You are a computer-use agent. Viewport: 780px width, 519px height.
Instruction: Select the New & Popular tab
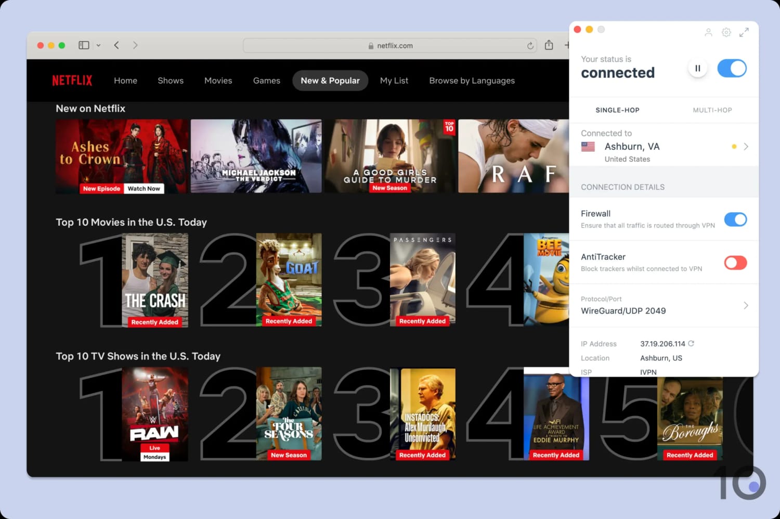330,81
